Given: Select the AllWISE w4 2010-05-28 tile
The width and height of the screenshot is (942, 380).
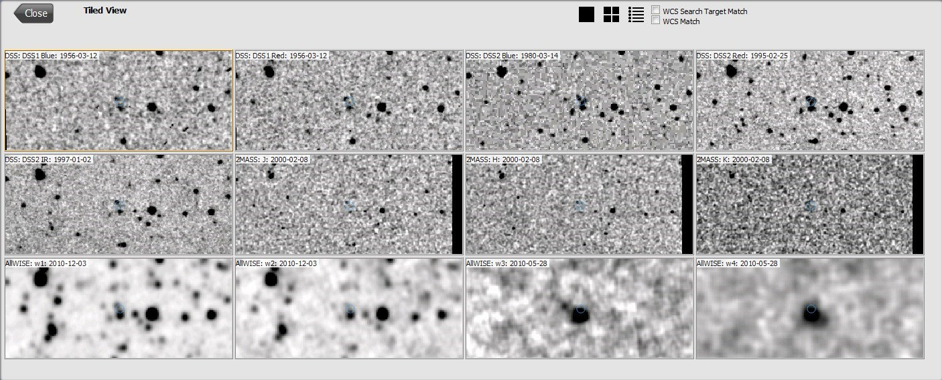Looking at the screenshot, I should [x=810, y=308].
